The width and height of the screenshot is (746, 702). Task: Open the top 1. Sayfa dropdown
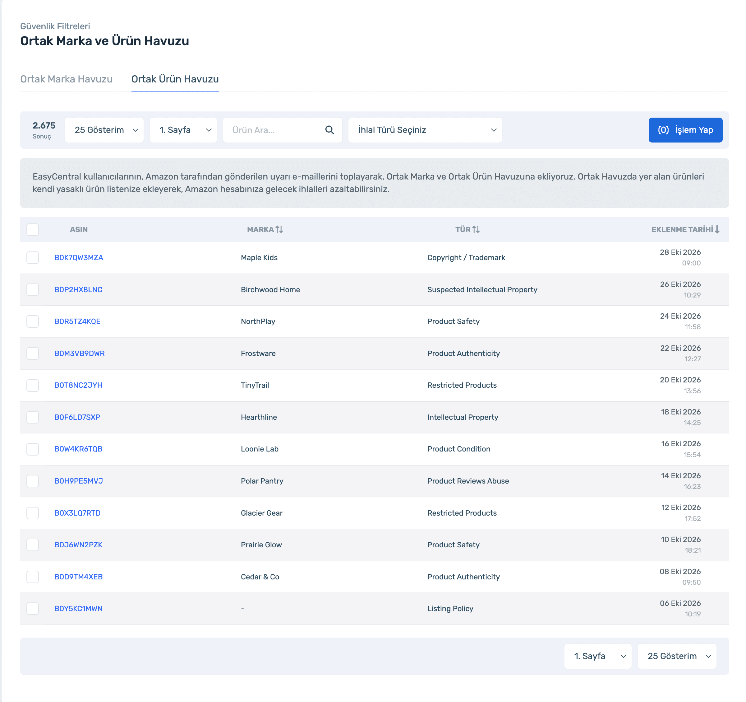(183, 130)
